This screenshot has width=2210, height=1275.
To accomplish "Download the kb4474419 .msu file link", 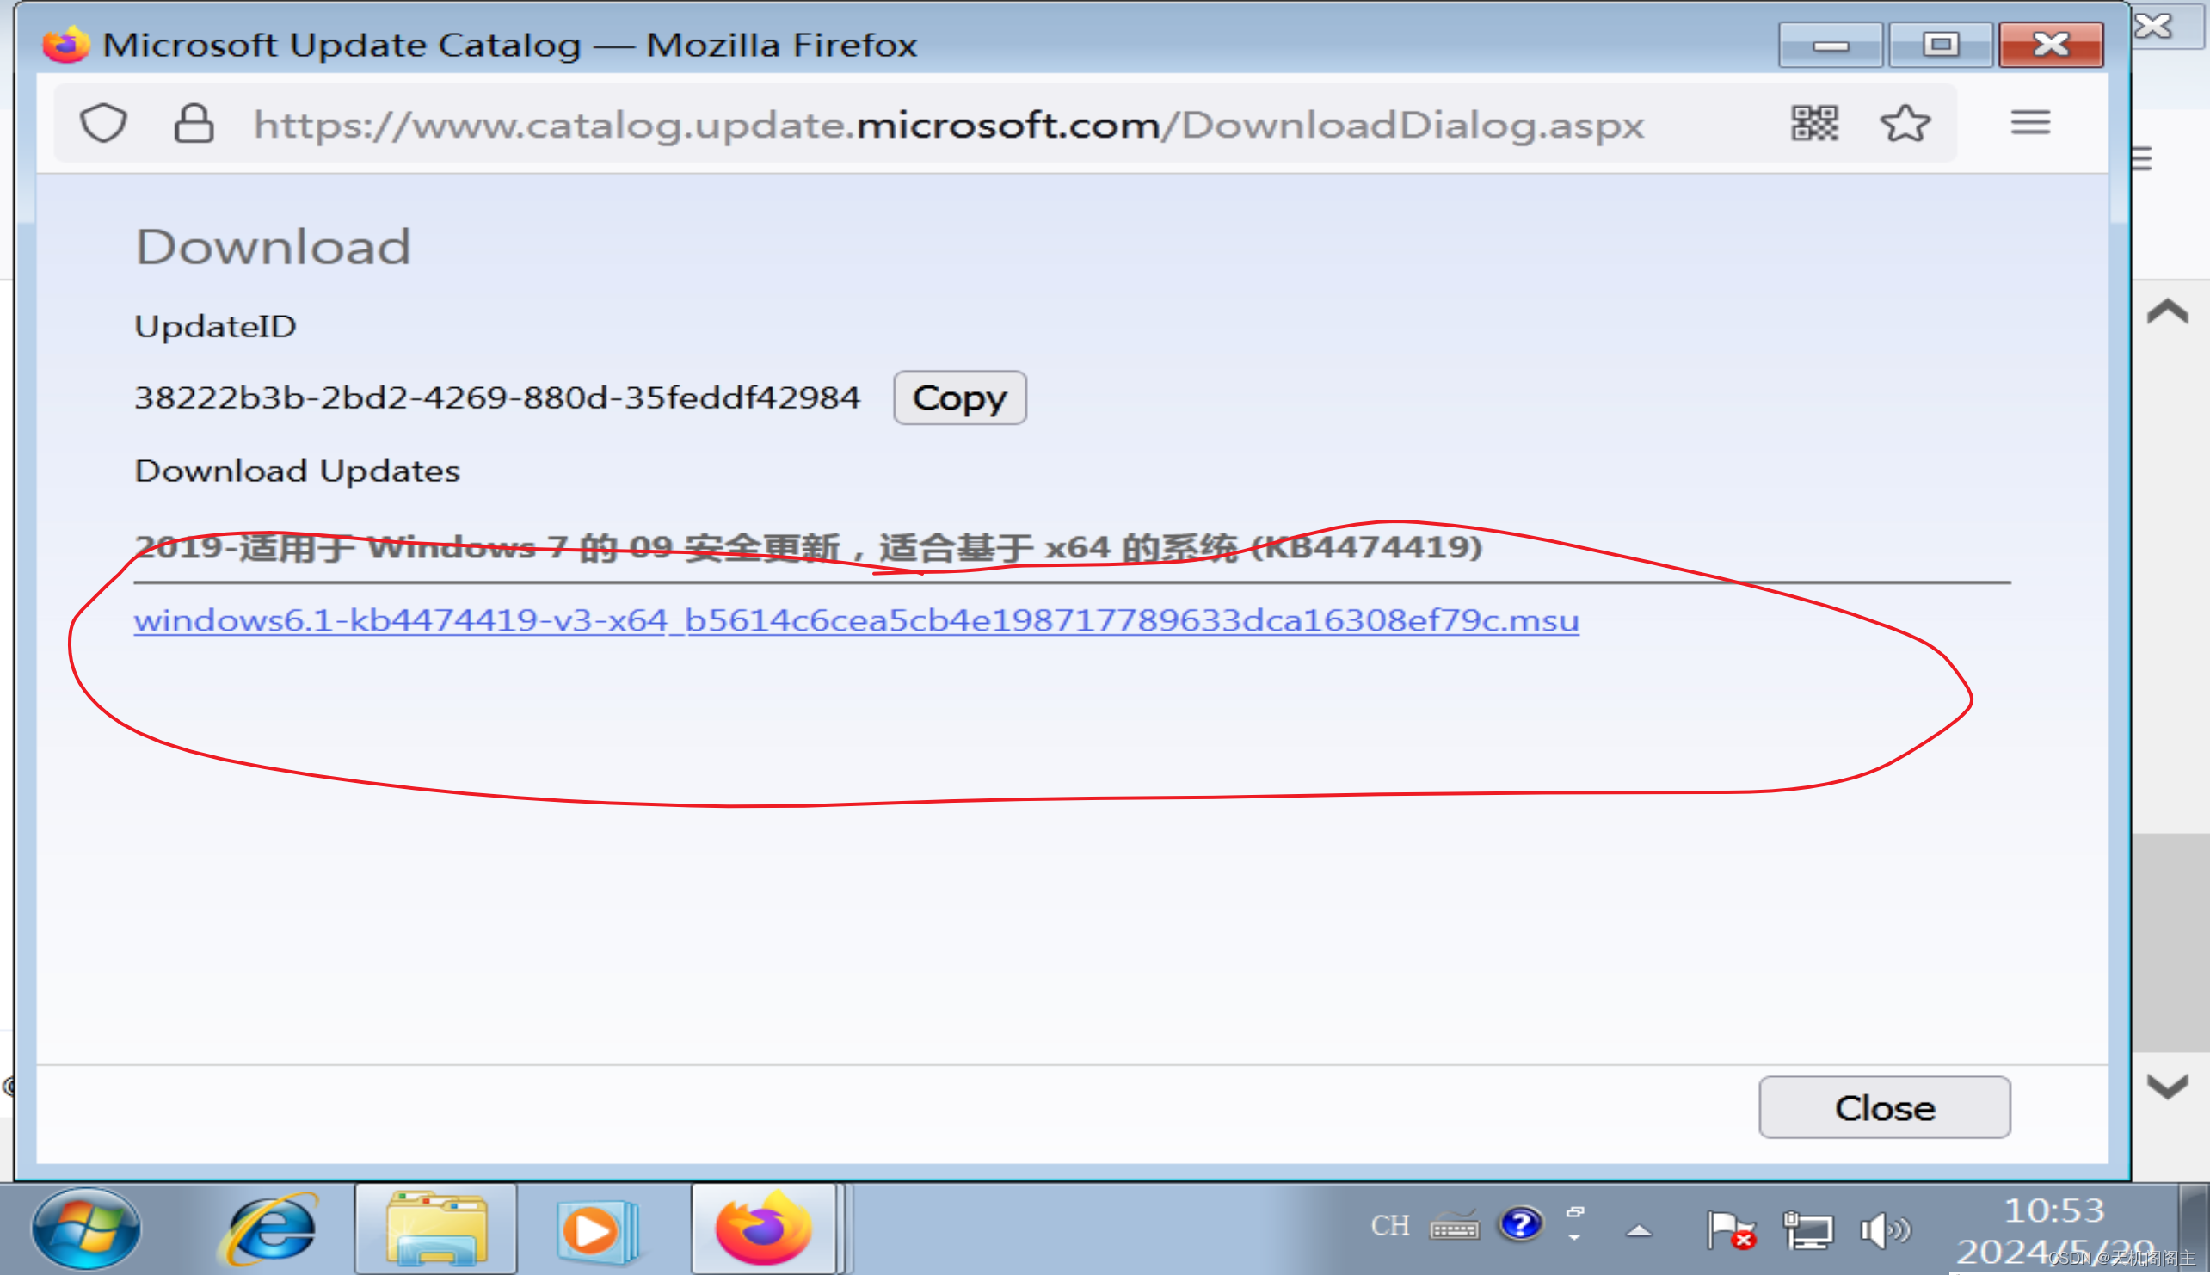I will point(855,620).
